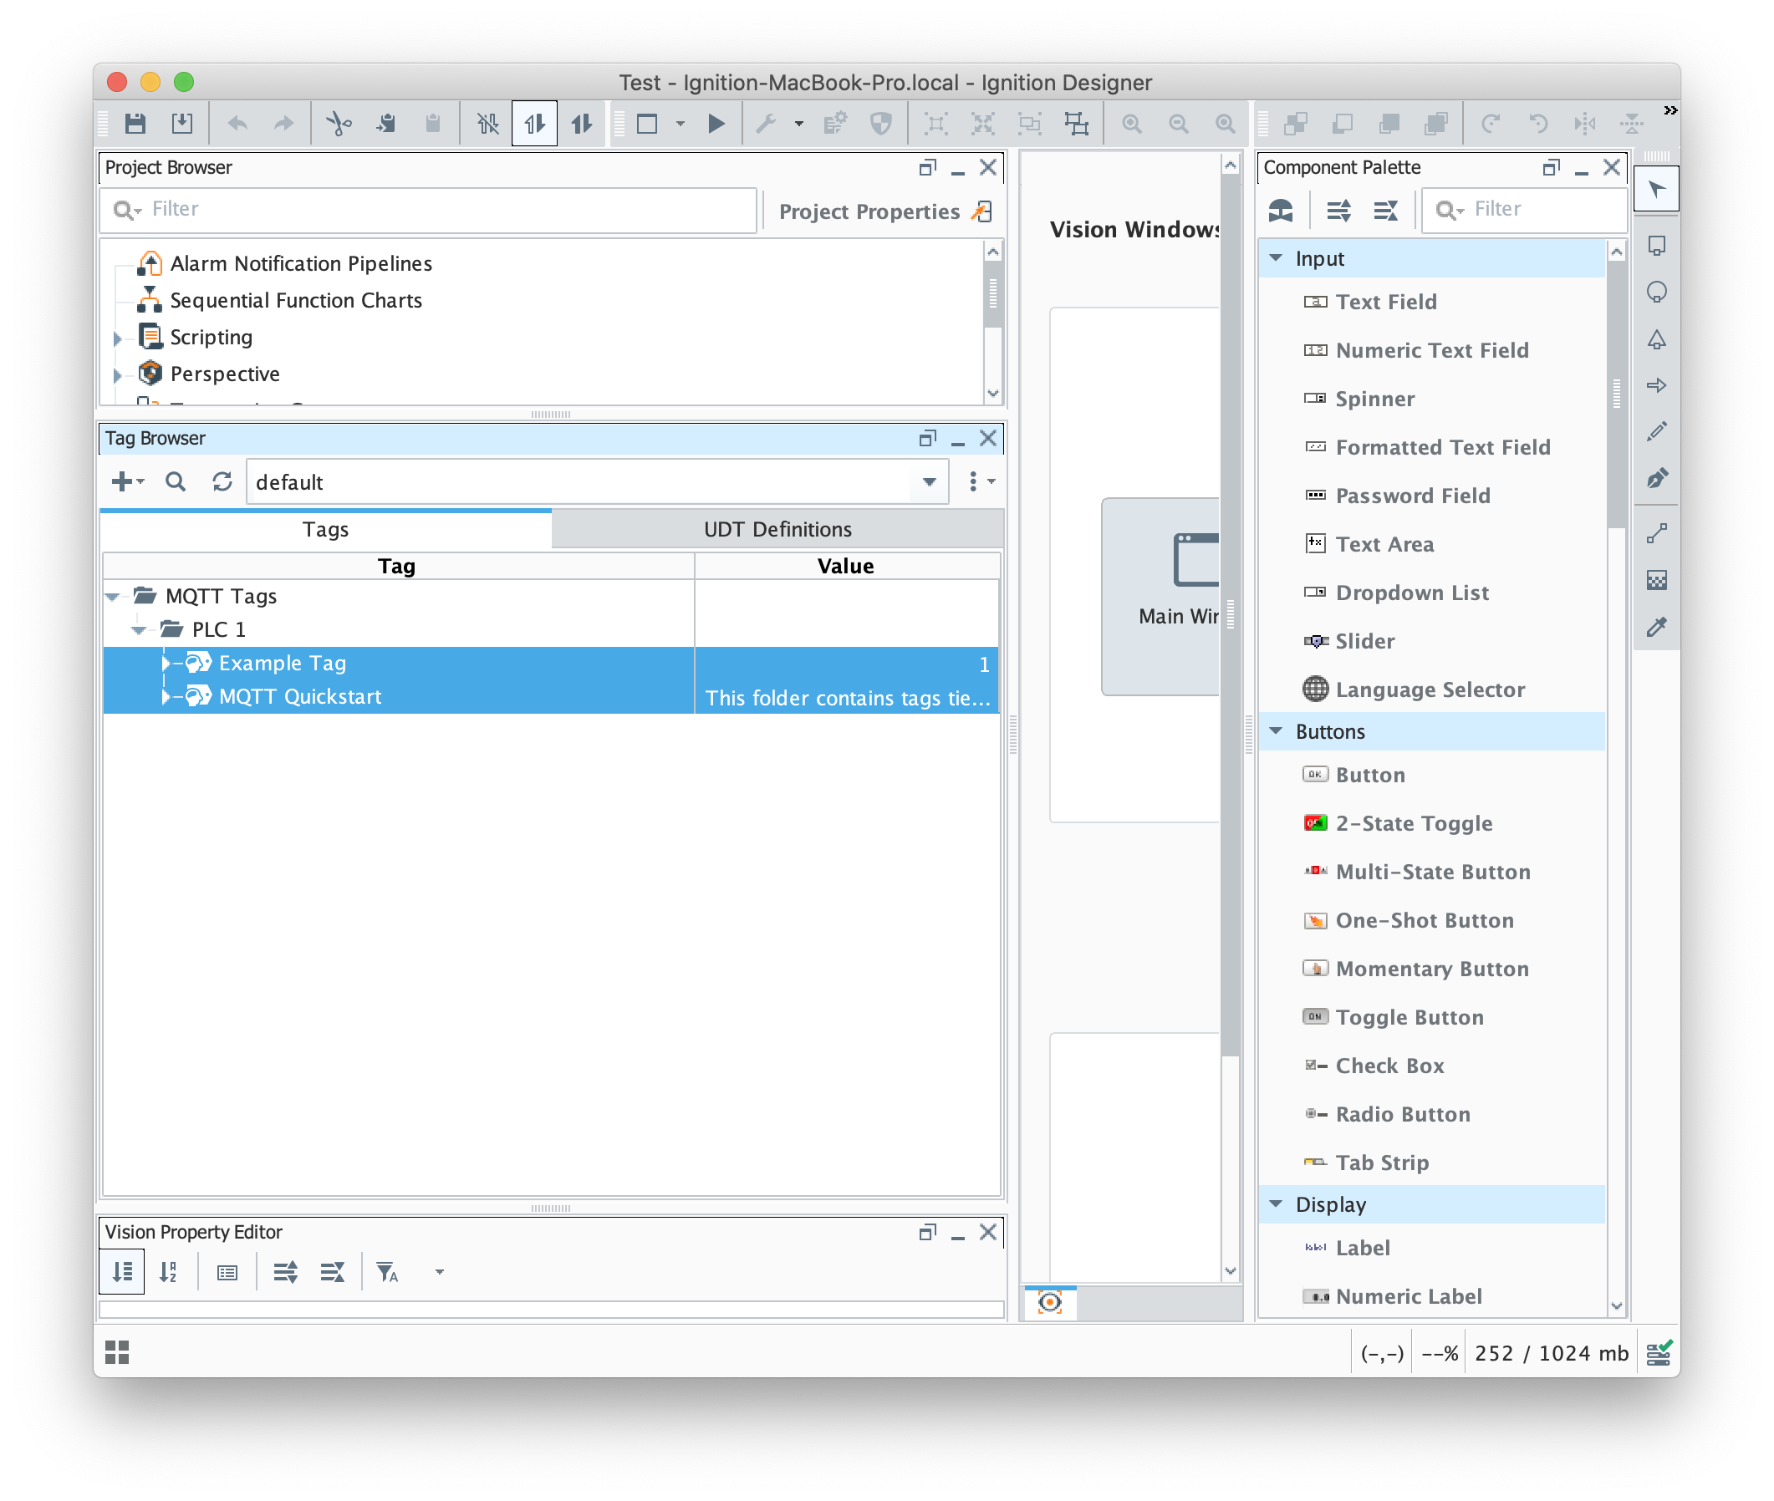Select the gradient tool icon
1774x1501 pixels.
pos(1656,581)
